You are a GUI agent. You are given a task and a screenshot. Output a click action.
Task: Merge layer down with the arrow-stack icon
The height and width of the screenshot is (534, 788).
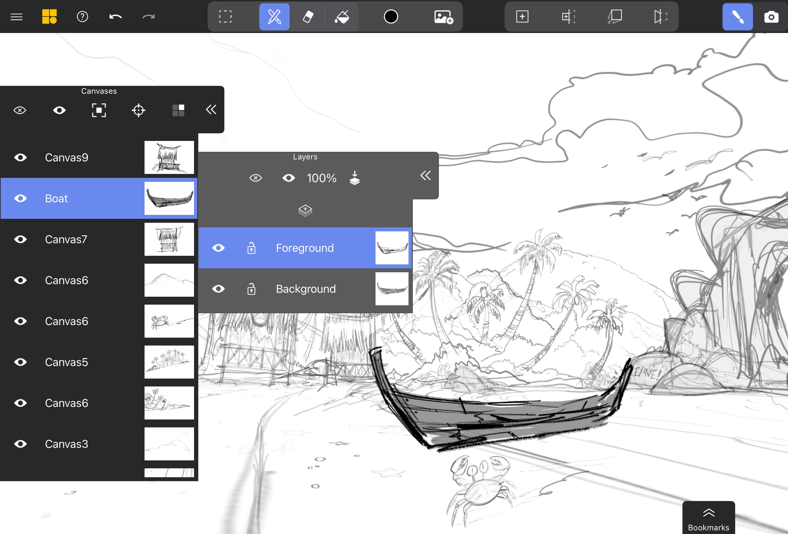coord(355,178)
